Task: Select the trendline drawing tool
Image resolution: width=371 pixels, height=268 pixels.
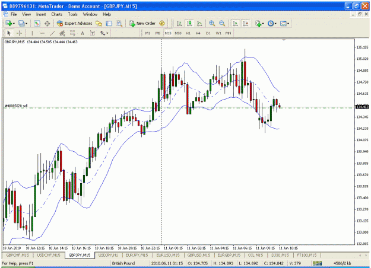Action: [x=52, y=33]
